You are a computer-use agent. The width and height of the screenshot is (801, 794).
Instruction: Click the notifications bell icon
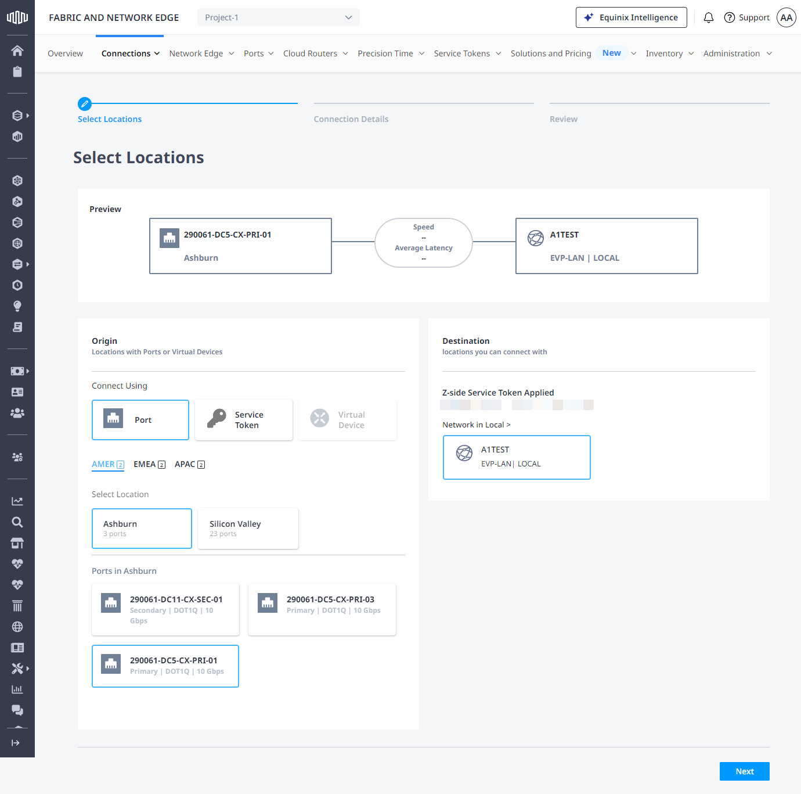point(709,17)
